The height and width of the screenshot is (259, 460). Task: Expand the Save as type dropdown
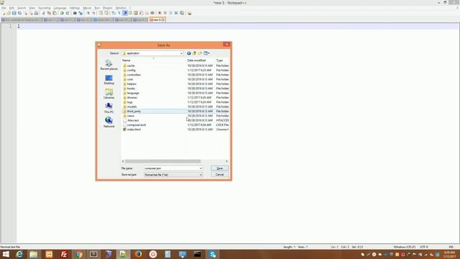[x=201, y=175]
